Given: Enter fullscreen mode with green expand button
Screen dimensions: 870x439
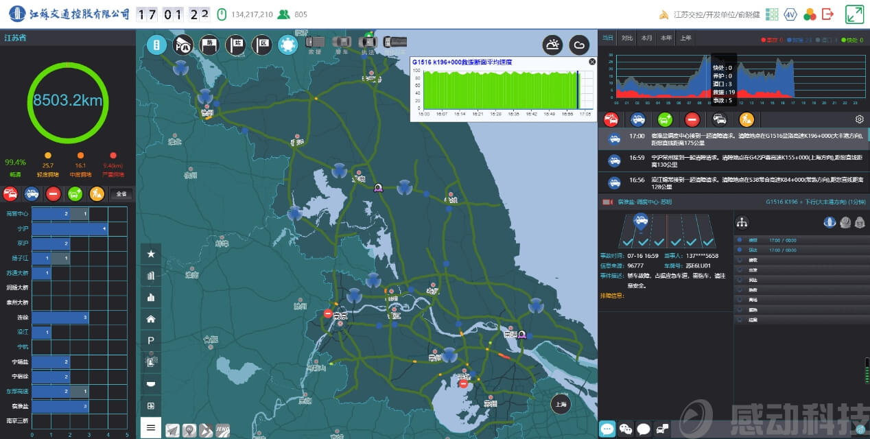Looking at the screenshot, I should tap(854, 14).
